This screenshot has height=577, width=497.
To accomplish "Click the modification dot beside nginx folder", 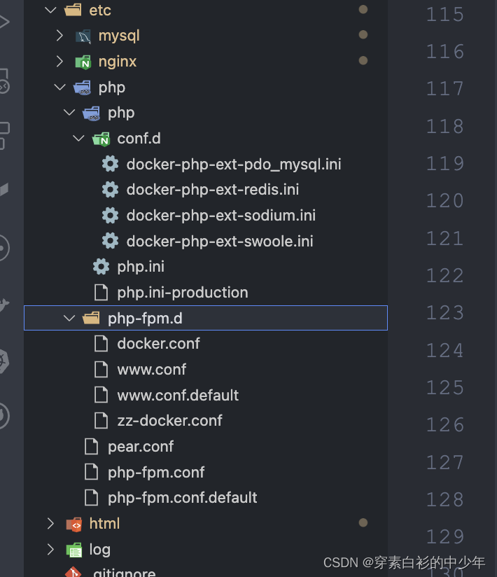I will [x=363, y=60].
